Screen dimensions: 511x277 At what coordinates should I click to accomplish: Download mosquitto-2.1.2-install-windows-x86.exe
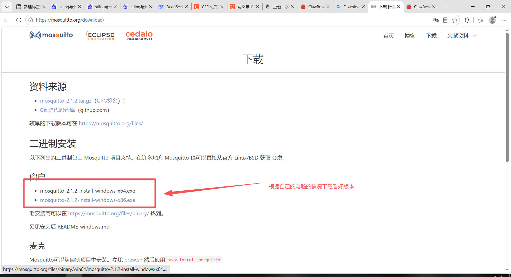[x=88, y=200]
